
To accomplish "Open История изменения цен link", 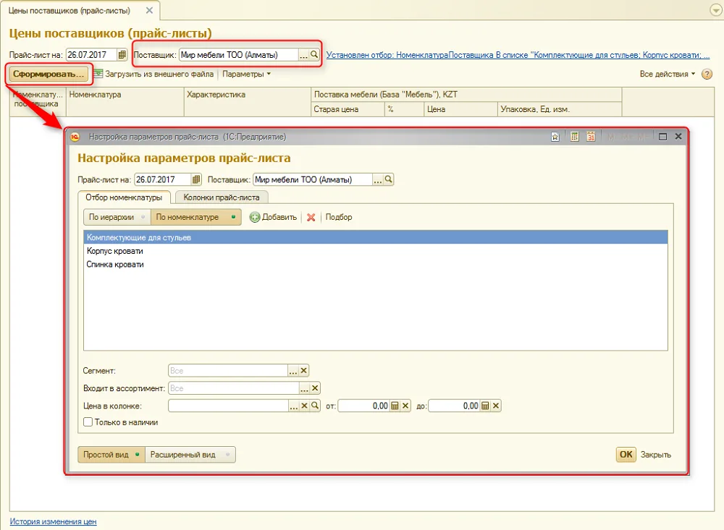I will (53, 522).
